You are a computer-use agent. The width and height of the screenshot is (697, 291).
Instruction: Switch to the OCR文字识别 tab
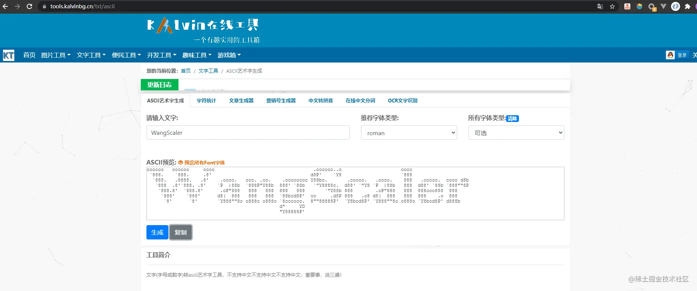[x=403, y=101]
